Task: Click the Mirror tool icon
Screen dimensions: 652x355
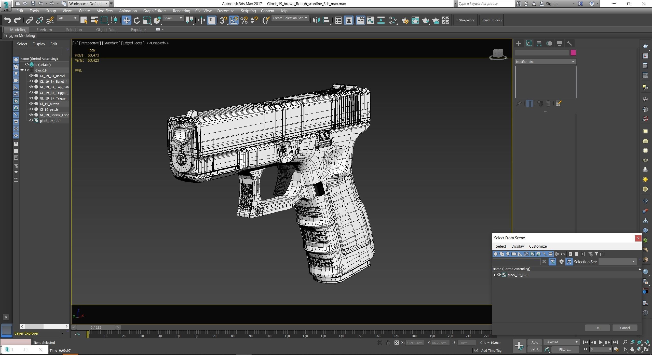Action: pyautogui.click(x=316, y=20)
